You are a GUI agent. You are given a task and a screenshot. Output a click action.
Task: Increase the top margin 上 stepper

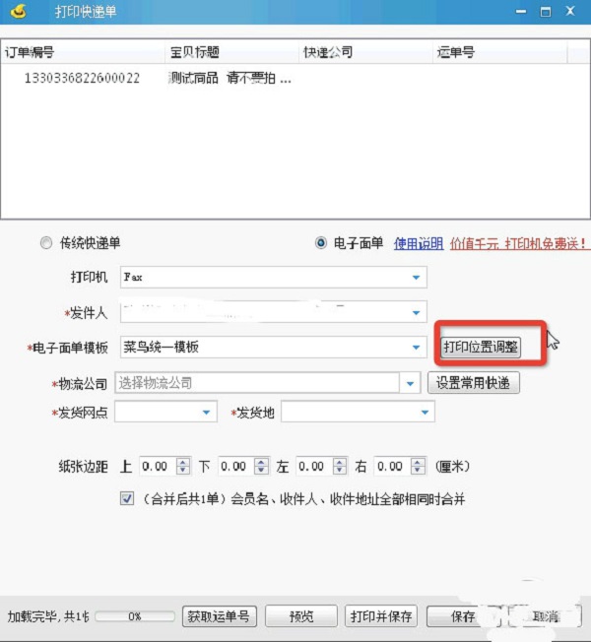click(x=183, y=462)
